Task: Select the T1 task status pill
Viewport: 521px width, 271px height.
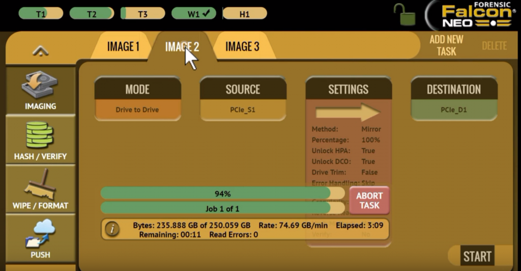Action: [x=41, y=14]
